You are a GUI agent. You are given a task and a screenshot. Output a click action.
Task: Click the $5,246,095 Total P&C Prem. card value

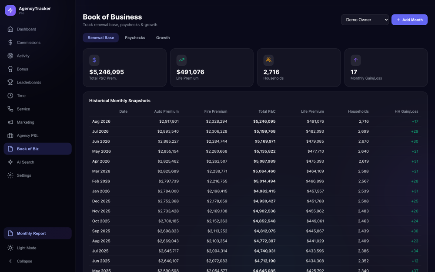coord(107,72)
